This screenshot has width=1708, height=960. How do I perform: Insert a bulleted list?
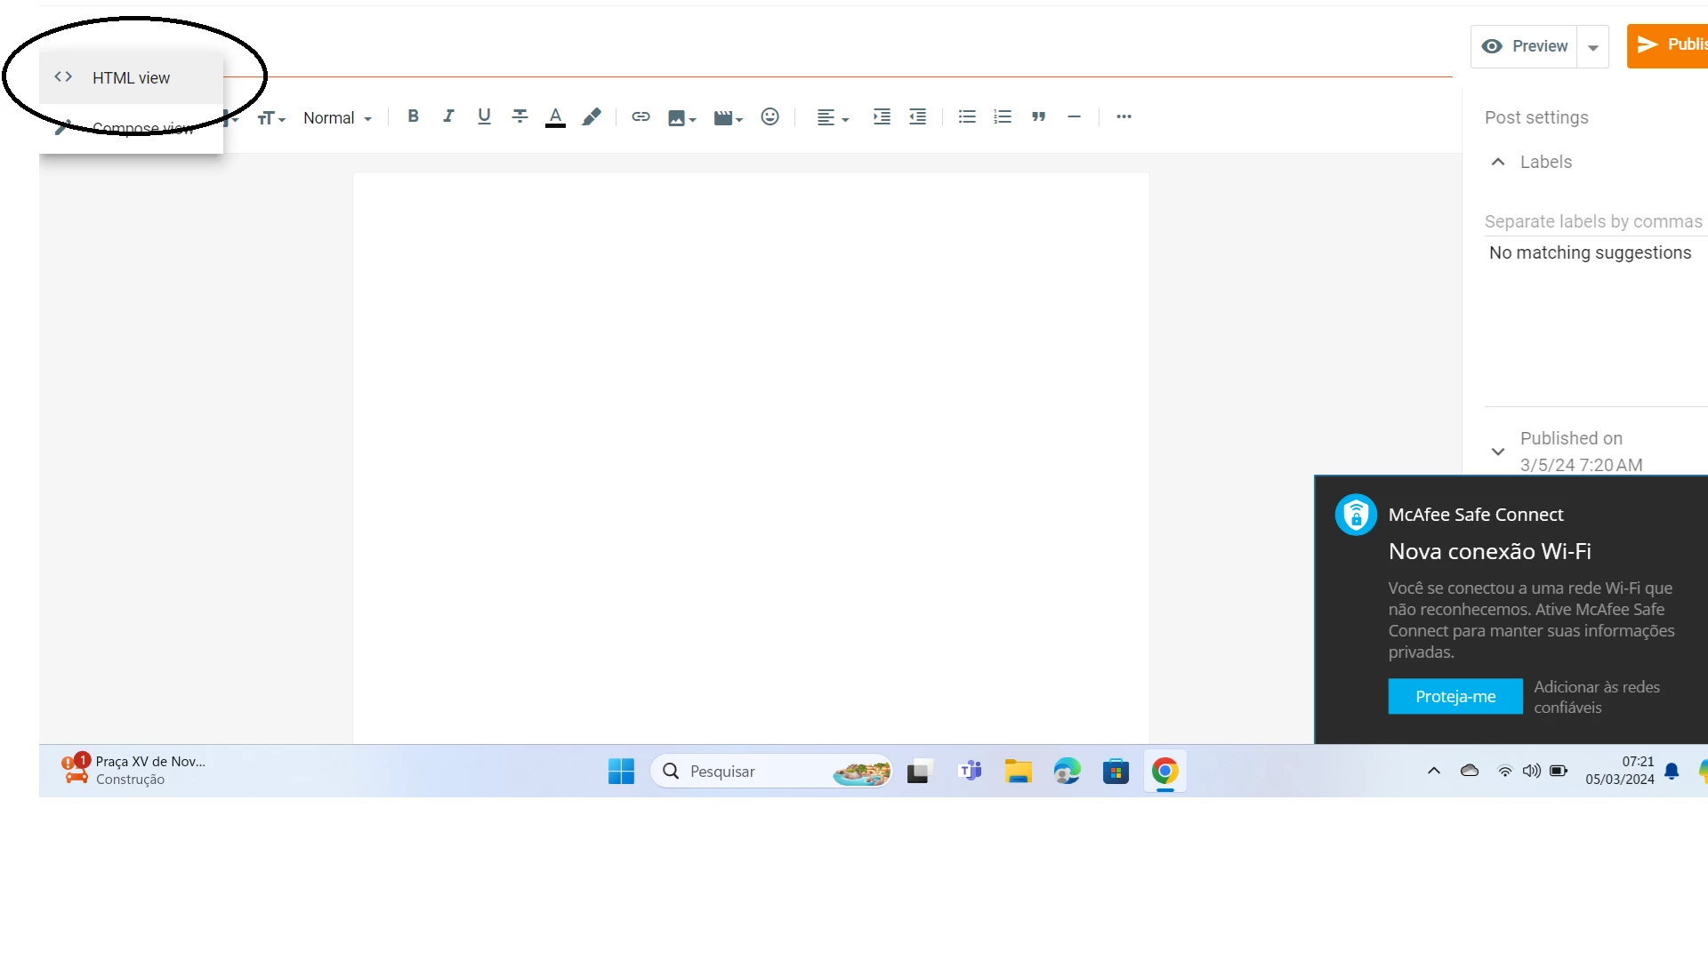click(x=967, y=116)
